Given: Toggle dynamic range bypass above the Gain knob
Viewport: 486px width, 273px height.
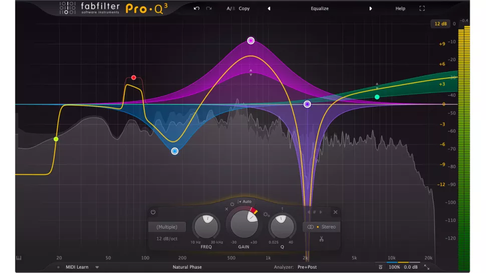Looking at the screenshot, I should click(x=232, y=204).
